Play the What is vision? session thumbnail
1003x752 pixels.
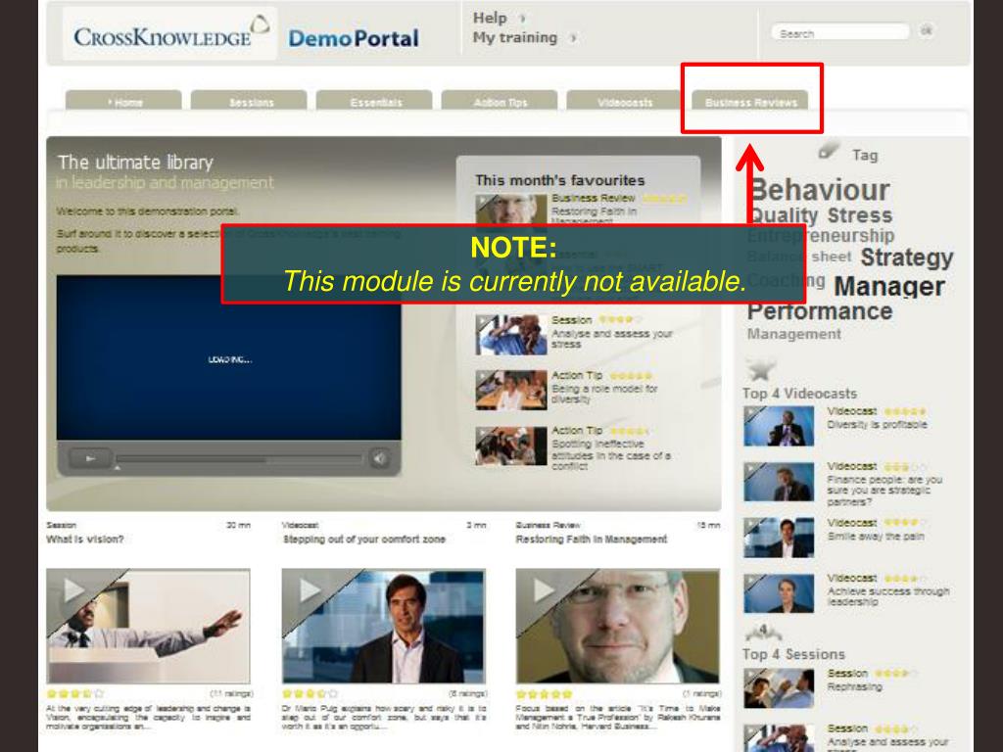tap(148, 626)
